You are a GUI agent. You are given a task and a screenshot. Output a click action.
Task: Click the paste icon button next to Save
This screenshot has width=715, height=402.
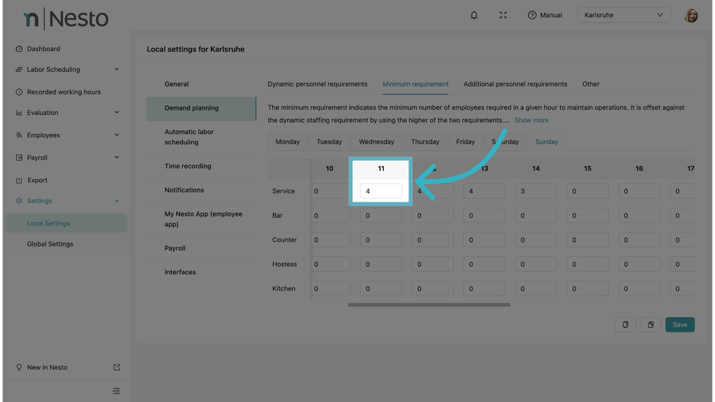click(650, 325)
